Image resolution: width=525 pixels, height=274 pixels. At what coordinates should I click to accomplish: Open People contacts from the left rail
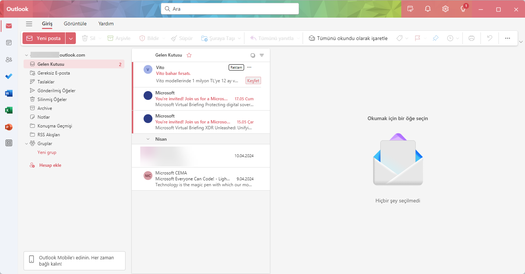tap(9, 60)
